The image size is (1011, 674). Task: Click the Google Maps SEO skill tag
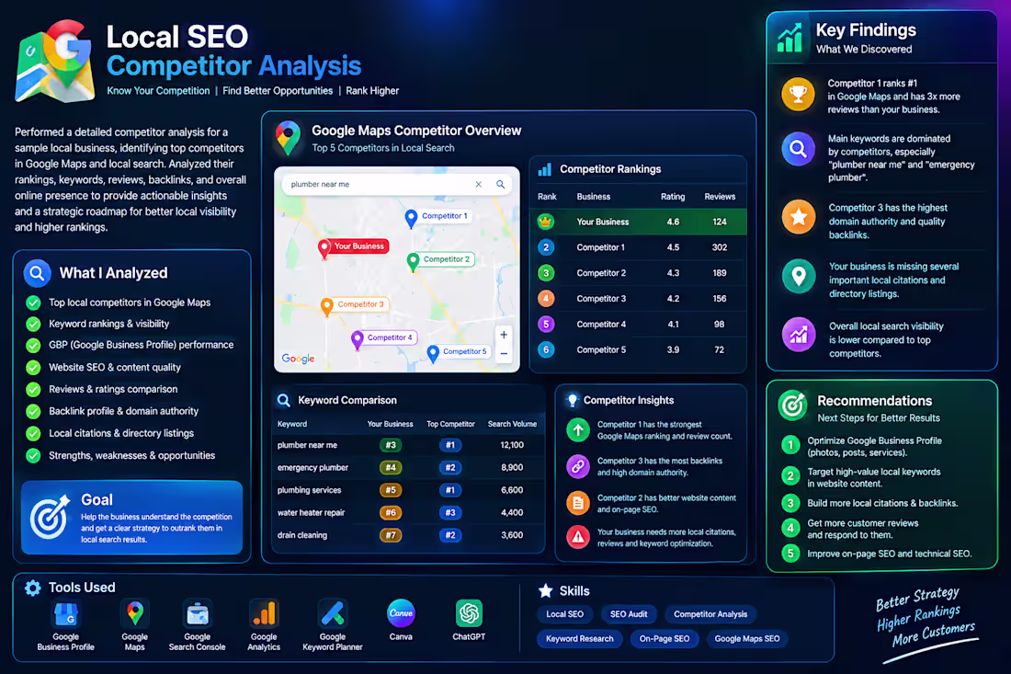pos(746,638)
